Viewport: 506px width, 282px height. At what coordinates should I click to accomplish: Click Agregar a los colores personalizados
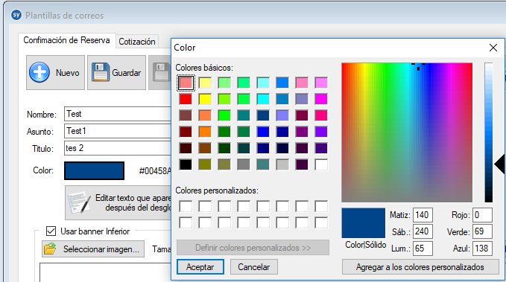pos(420,267)
